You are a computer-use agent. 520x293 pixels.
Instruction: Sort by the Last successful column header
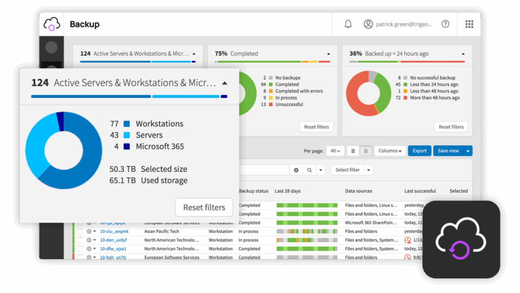pyautogui.click(x=420, y=191)
